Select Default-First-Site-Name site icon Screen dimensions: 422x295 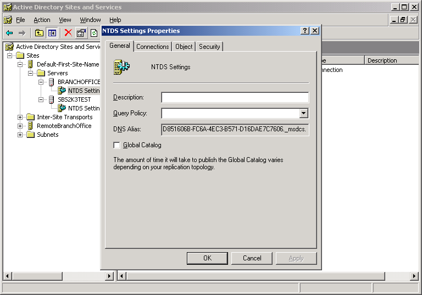pyautogui.click(x=30, y=64)
